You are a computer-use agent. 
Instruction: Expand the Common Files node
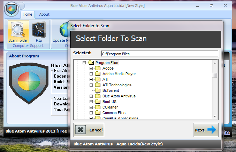point(91,113)
